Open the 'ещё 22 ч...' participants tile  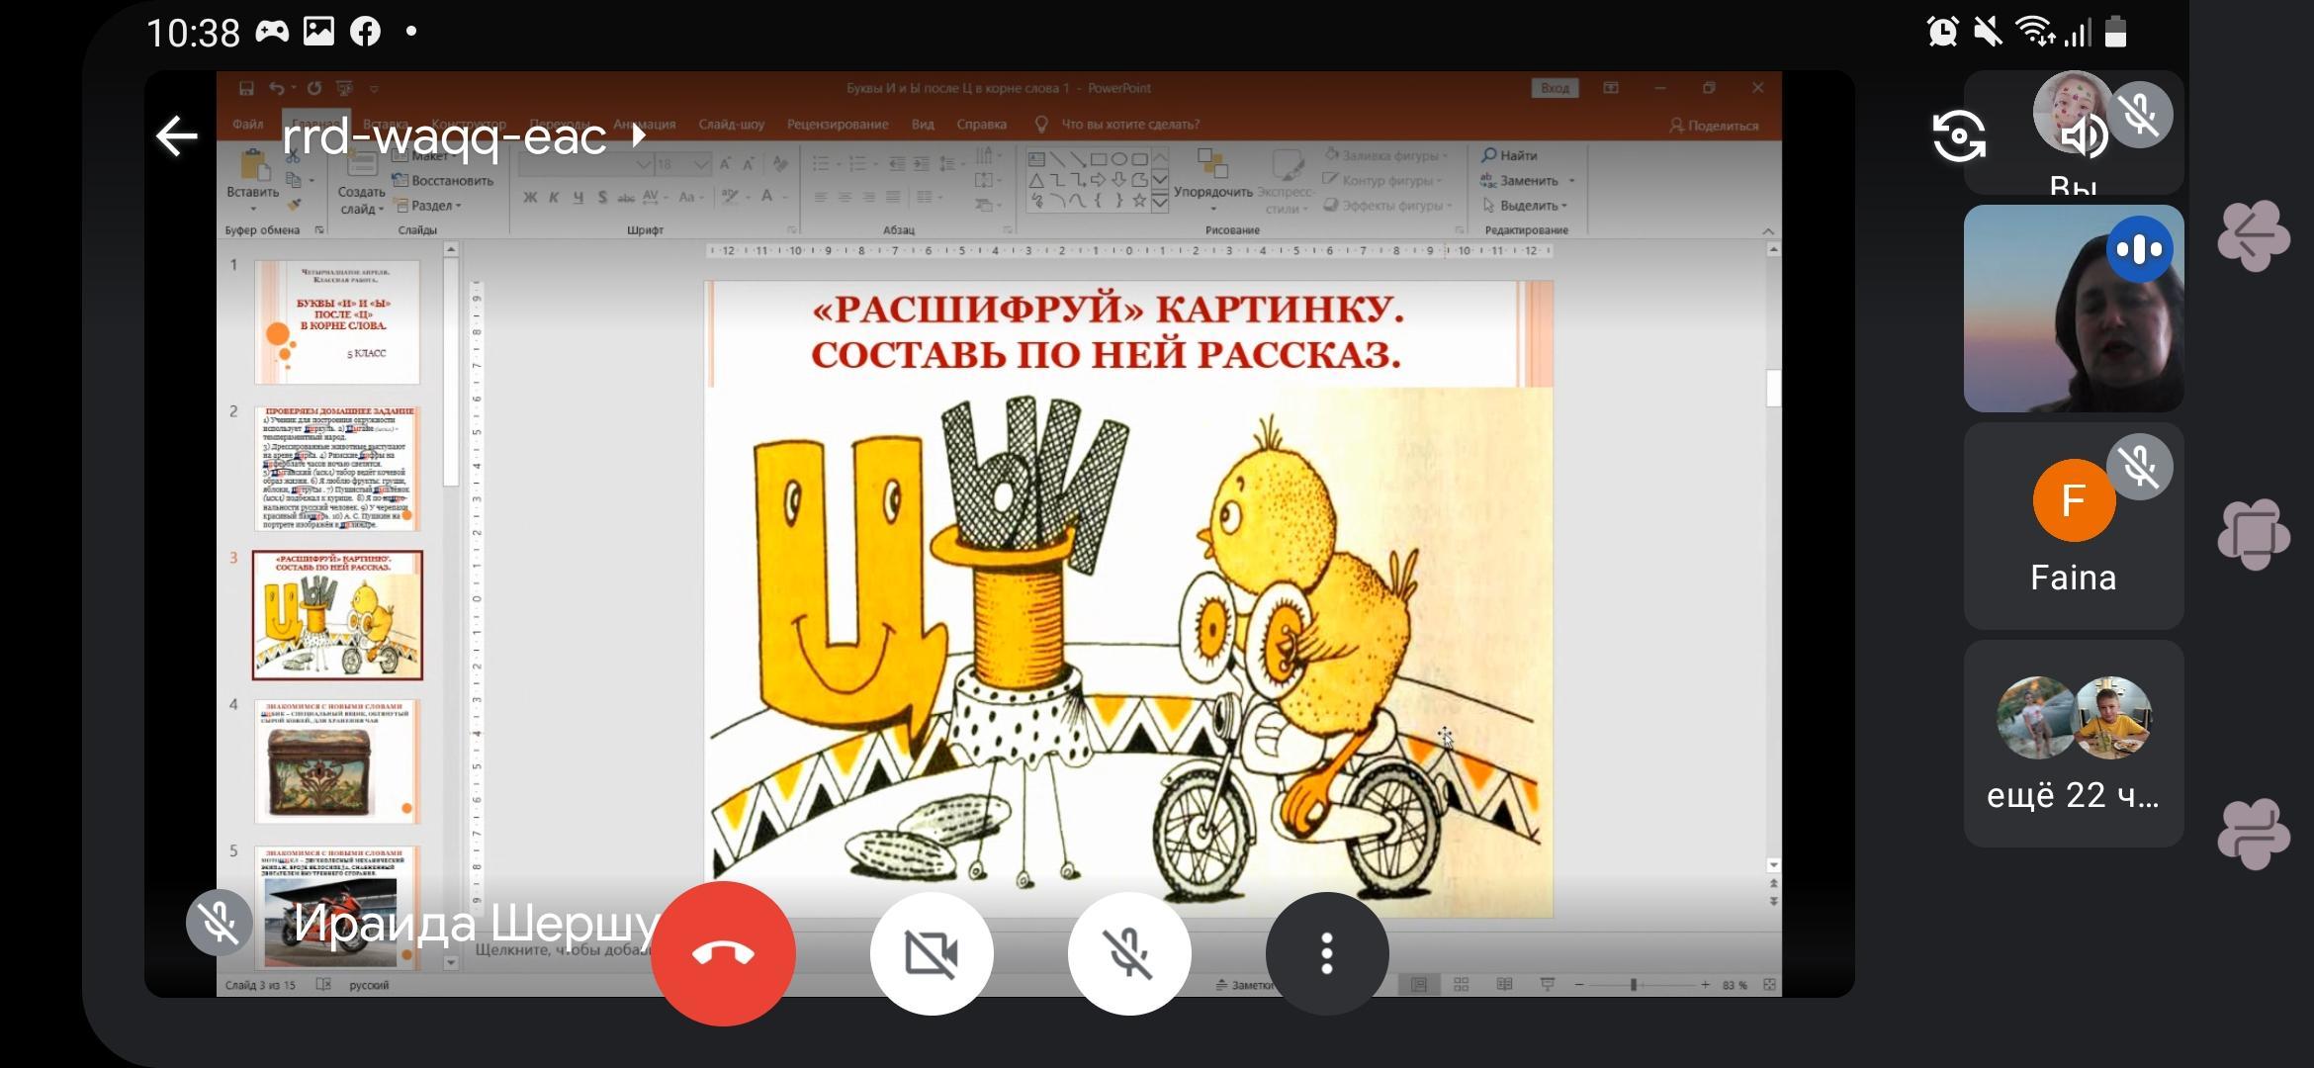(x=2074, y=744)
